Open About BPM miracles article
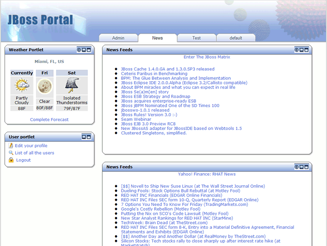Viewport: 327px width, 246px height. coord(178,87)
